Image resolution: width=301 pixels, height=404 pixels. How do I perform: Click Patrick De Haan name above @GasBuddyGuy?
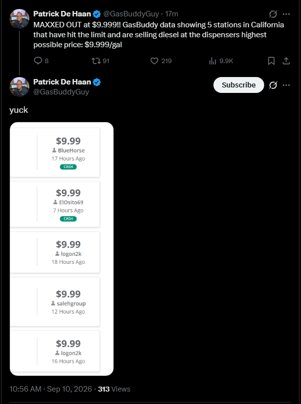point(62,82)
